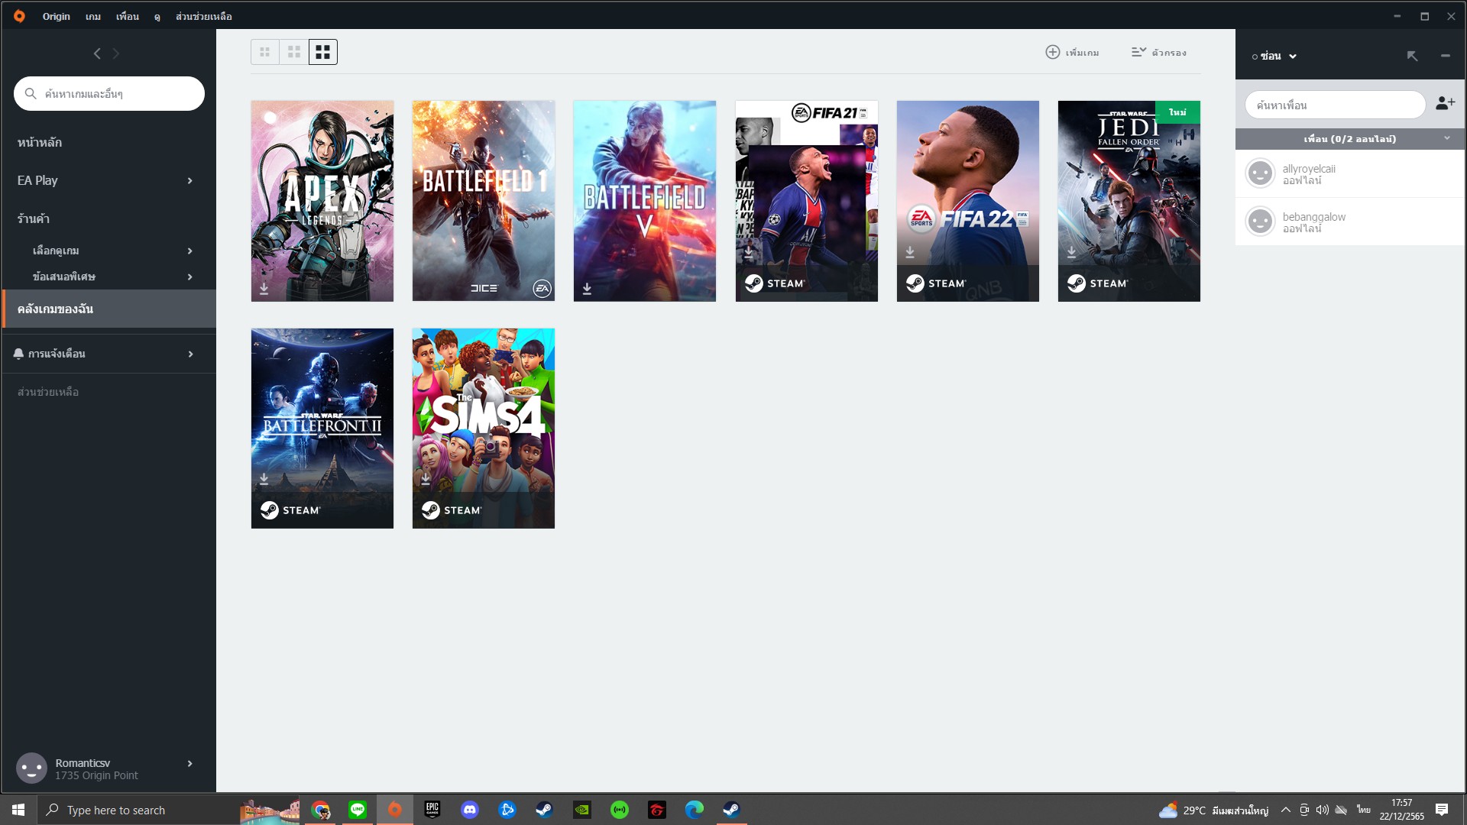Open Microsoft Edge from taskbar
1467x825 pixels.
point(694,810)
